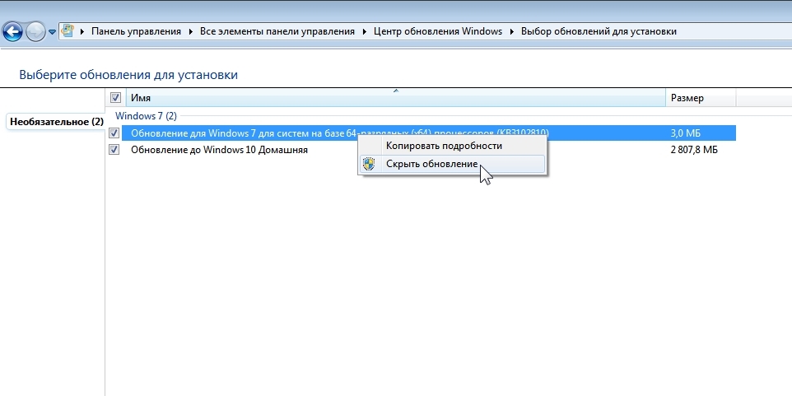Navigate to Центр обновления Windows breadcrumb
The image size is (792, 396).
click(437, 31)
